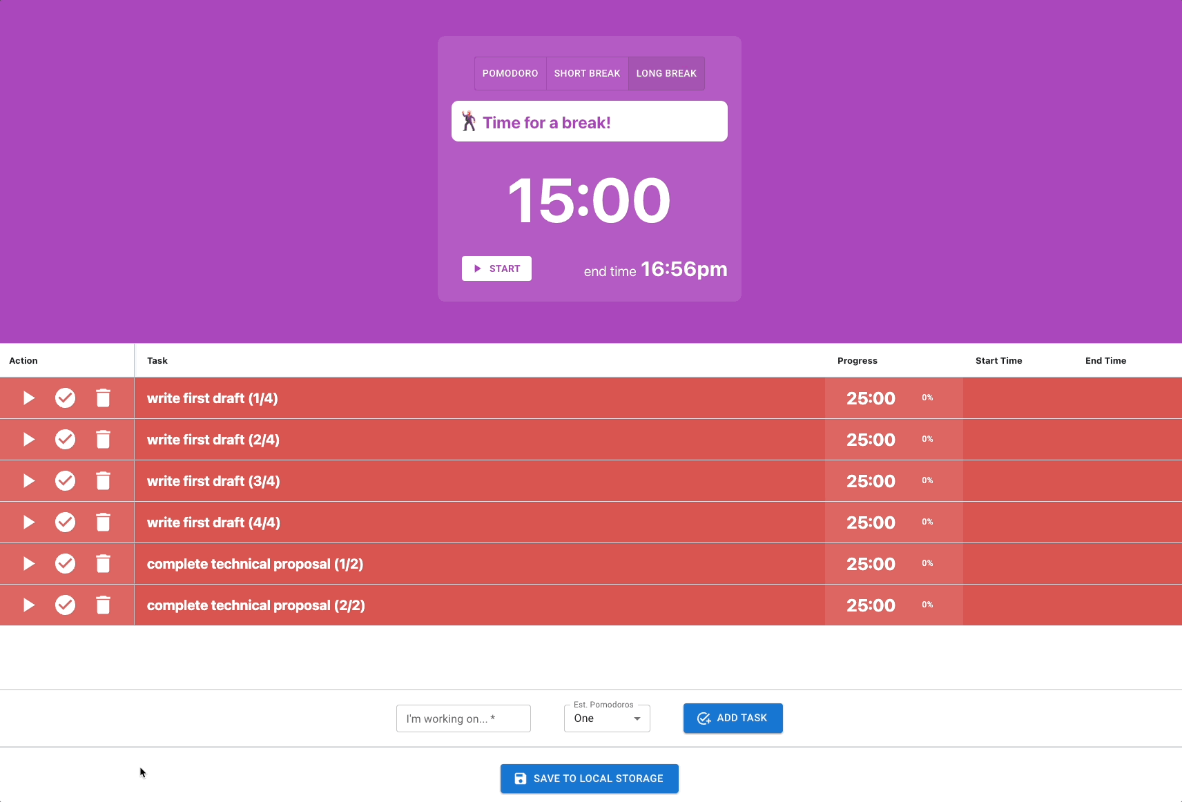Click the Start timer button

pos(496,268)
